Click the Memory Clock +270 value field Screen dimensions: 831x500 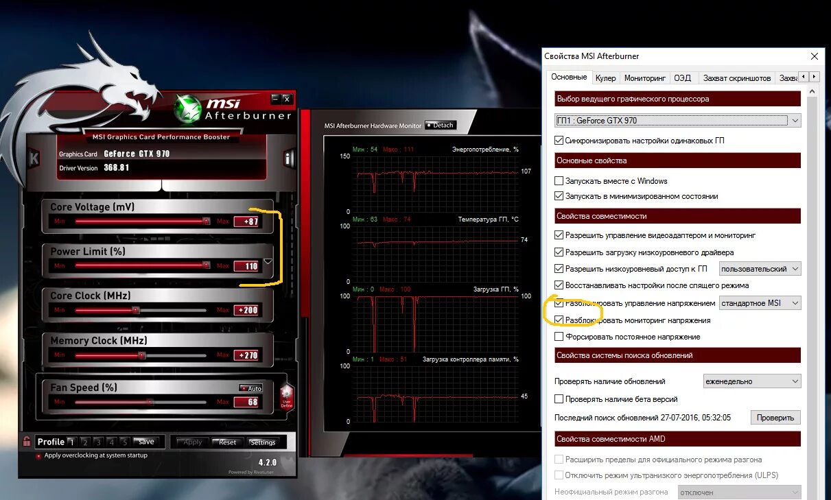point(247,355)
